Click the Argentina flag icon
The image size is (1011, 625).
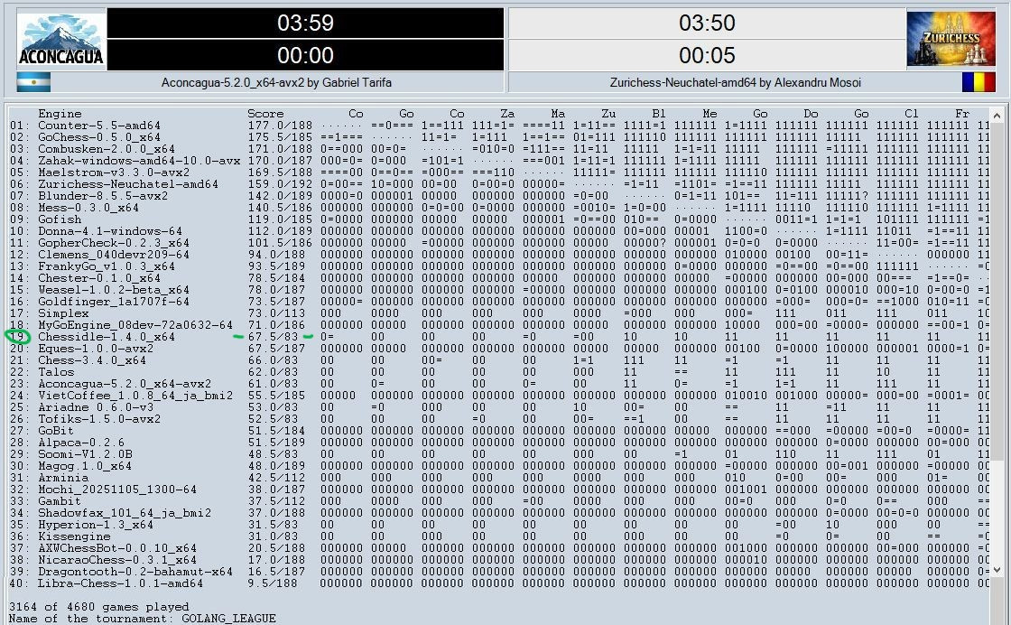[x=33, y=82]
